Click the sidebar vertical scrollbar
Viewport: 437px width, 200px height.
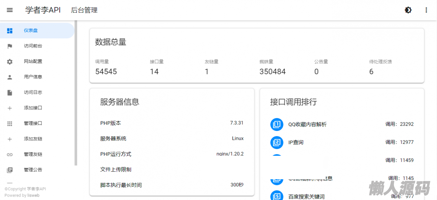click(76, 92)
